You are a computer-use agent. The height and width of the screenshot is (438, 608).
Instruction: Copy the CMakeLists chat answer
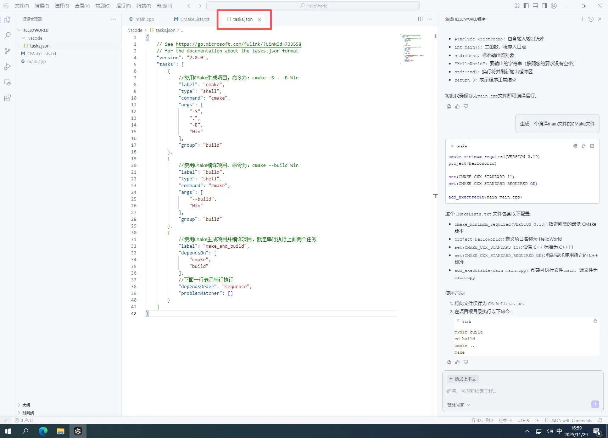[x=449, y=362]
